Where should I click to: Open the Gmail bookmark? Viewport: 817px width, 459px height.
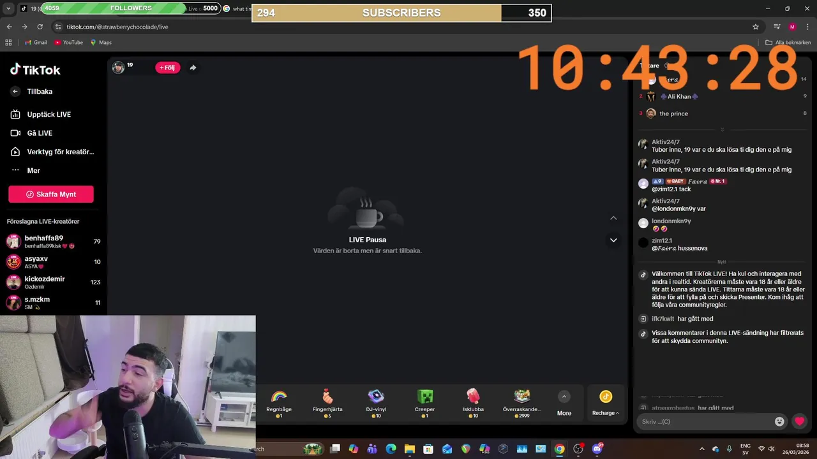36,43
